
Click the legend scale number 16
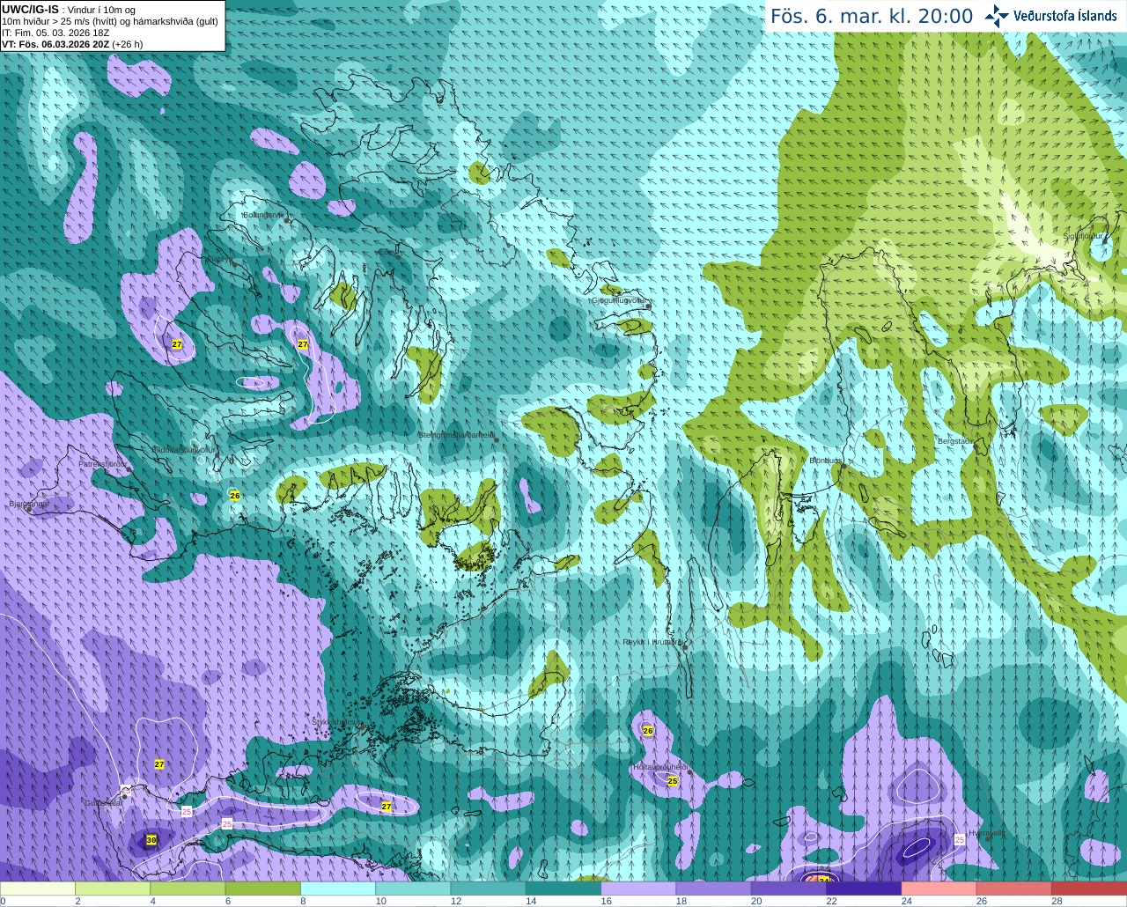coord(606,901)
